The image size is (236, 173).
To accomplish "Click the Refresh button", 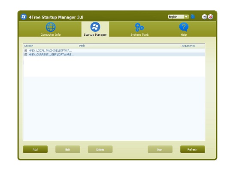I will pos(193,149).
